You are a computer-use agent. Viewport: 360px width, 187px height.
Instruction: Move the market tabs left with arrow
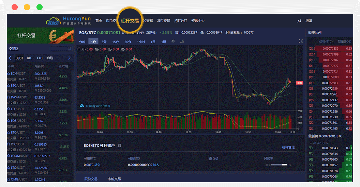coord(10,58)
